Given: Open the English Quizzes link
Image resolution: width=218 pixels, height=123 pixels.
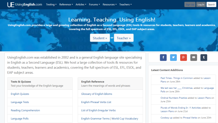Looking at the screenshot, I should [20, 94].
